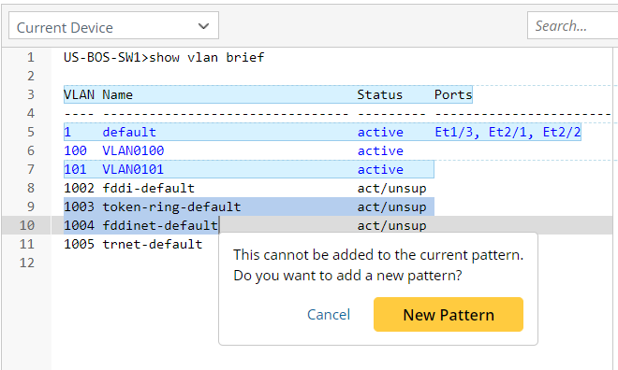Select line number 10 in gutter

point(27,225)
